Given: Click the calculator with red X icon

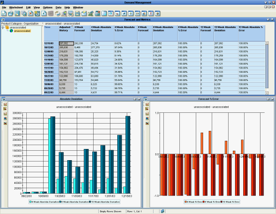Looking at the screenshot, I should click(97, 13).
